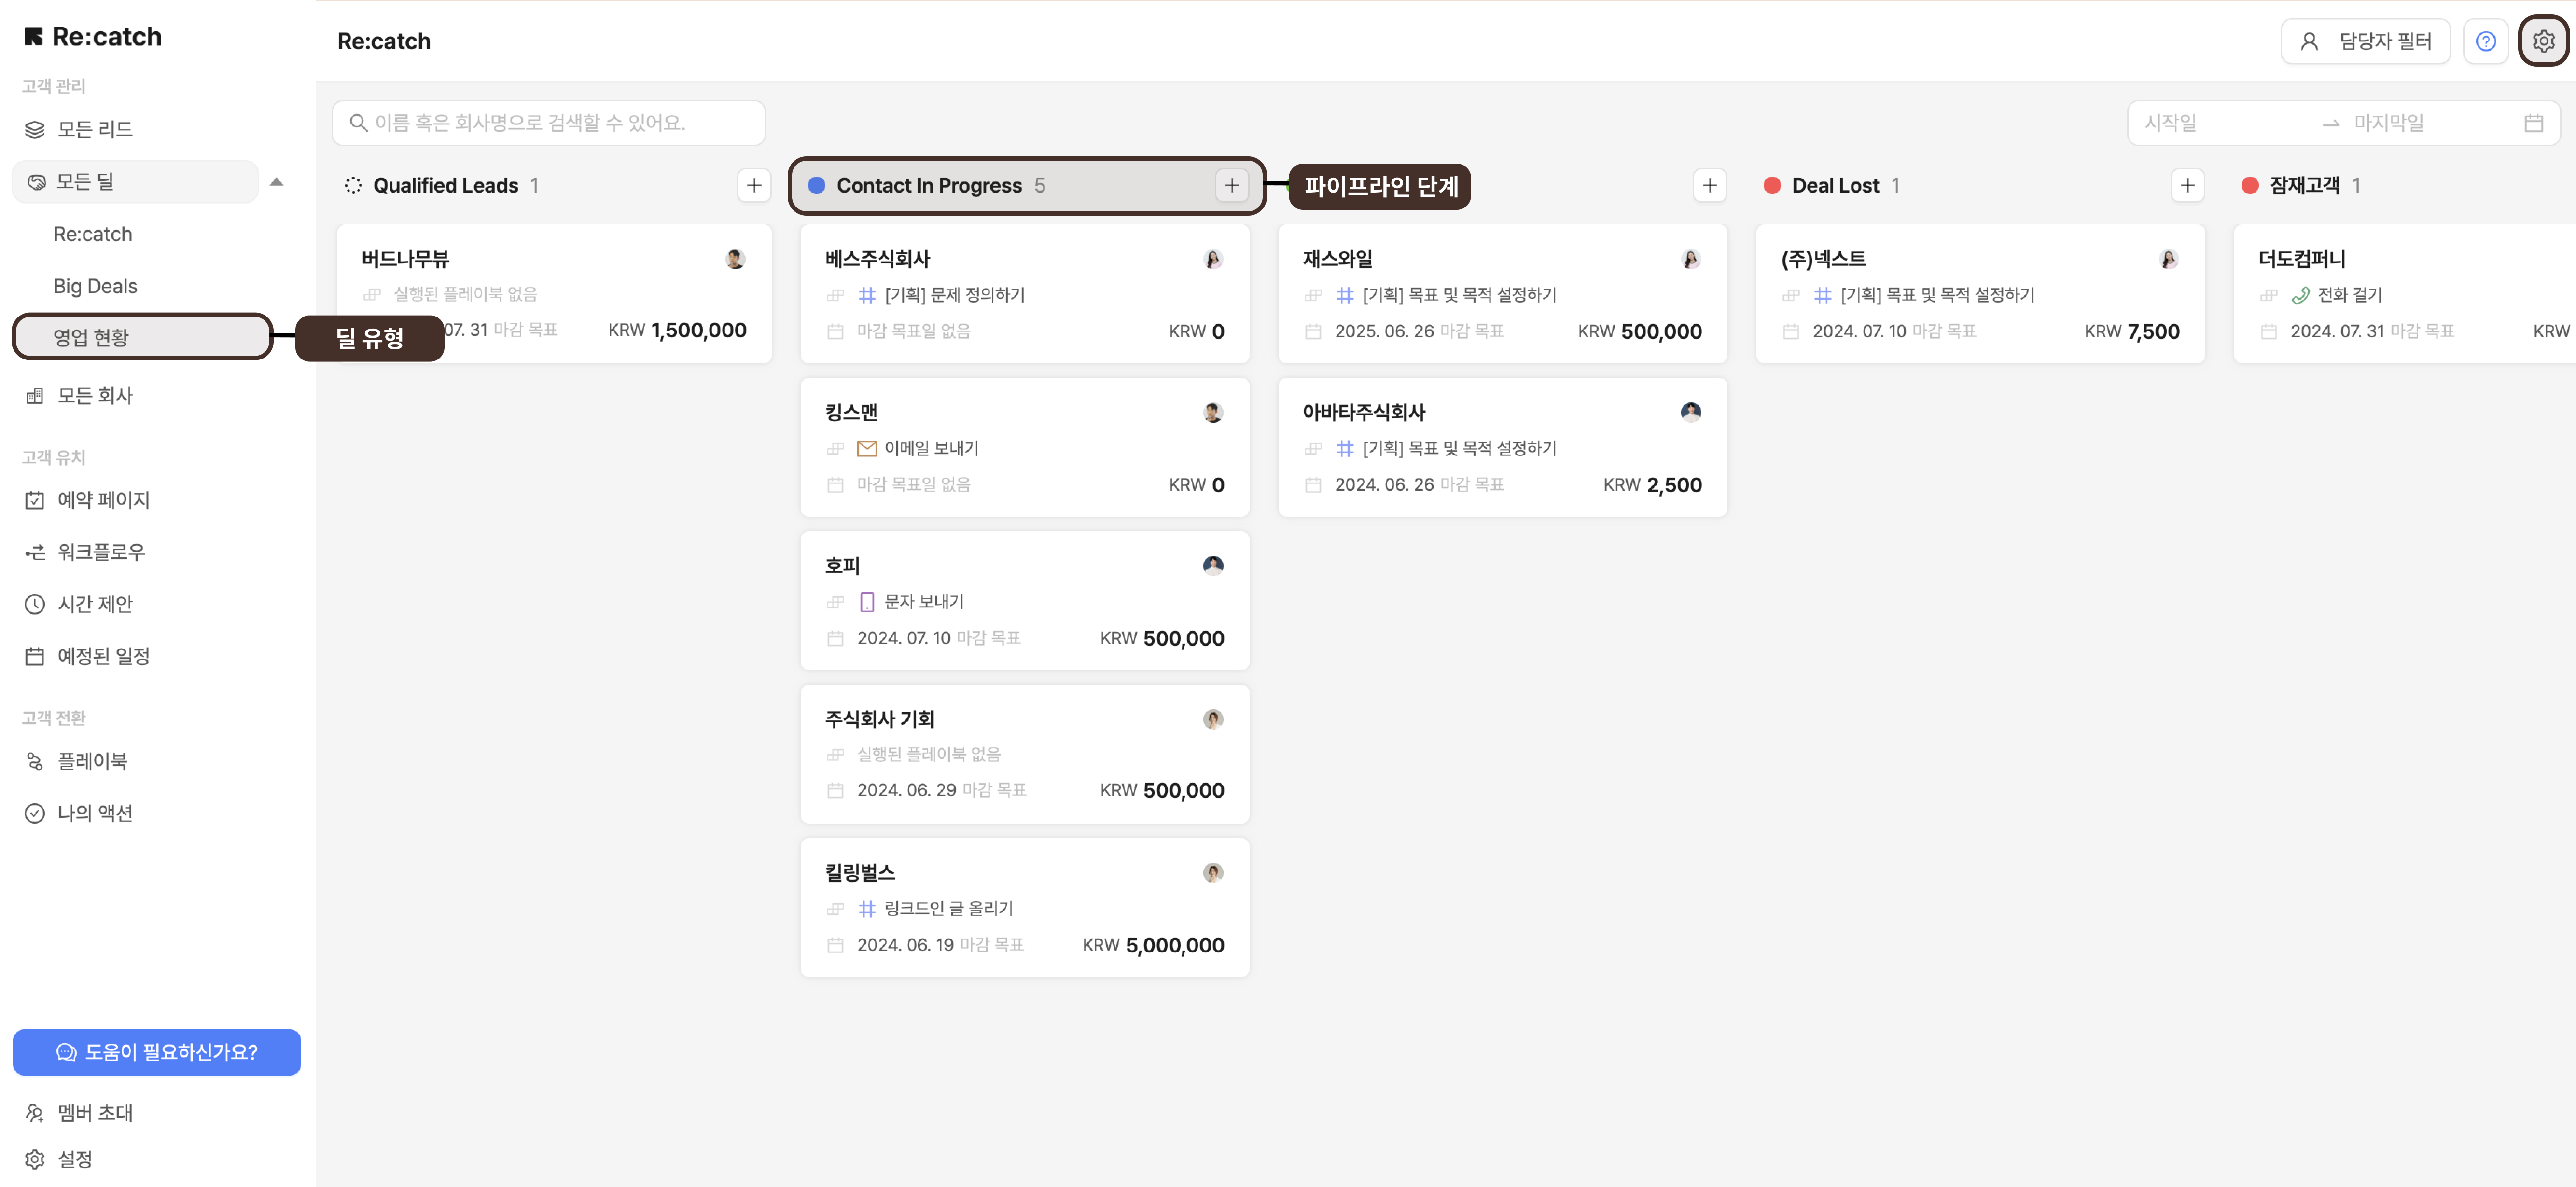Open the 시작일 start date picker
This screenshot has height=1187, width=2576.
[x=2170, y=123]
